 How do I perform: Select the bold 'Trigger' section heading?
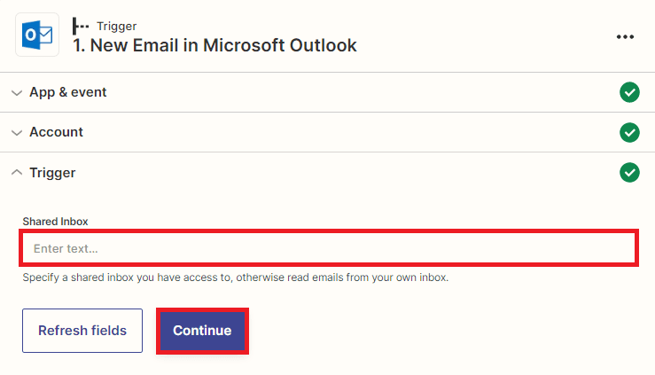point(52,173)
